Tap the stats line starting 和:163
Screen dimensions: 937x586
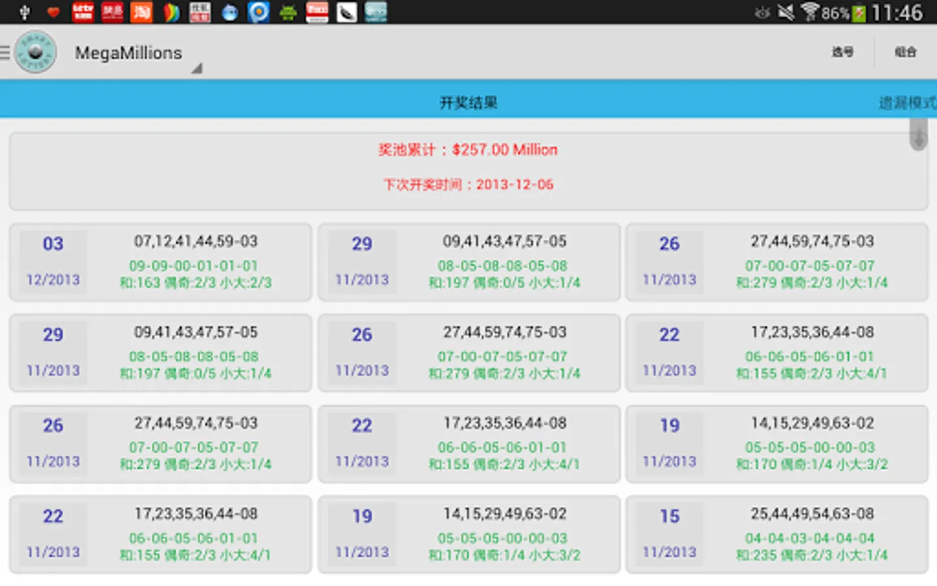[x=196, y=283]
